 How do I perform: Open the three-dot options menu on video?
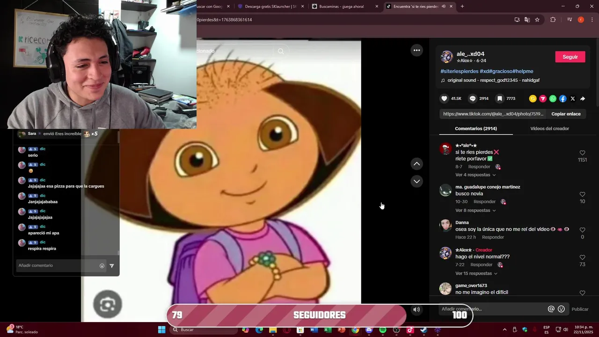point(416,50)
